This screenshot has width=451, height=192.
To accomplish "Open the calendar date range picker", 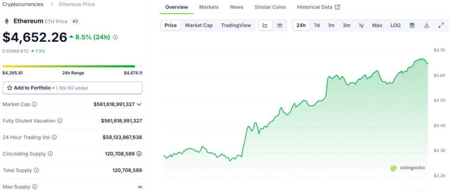I will 412,25.
